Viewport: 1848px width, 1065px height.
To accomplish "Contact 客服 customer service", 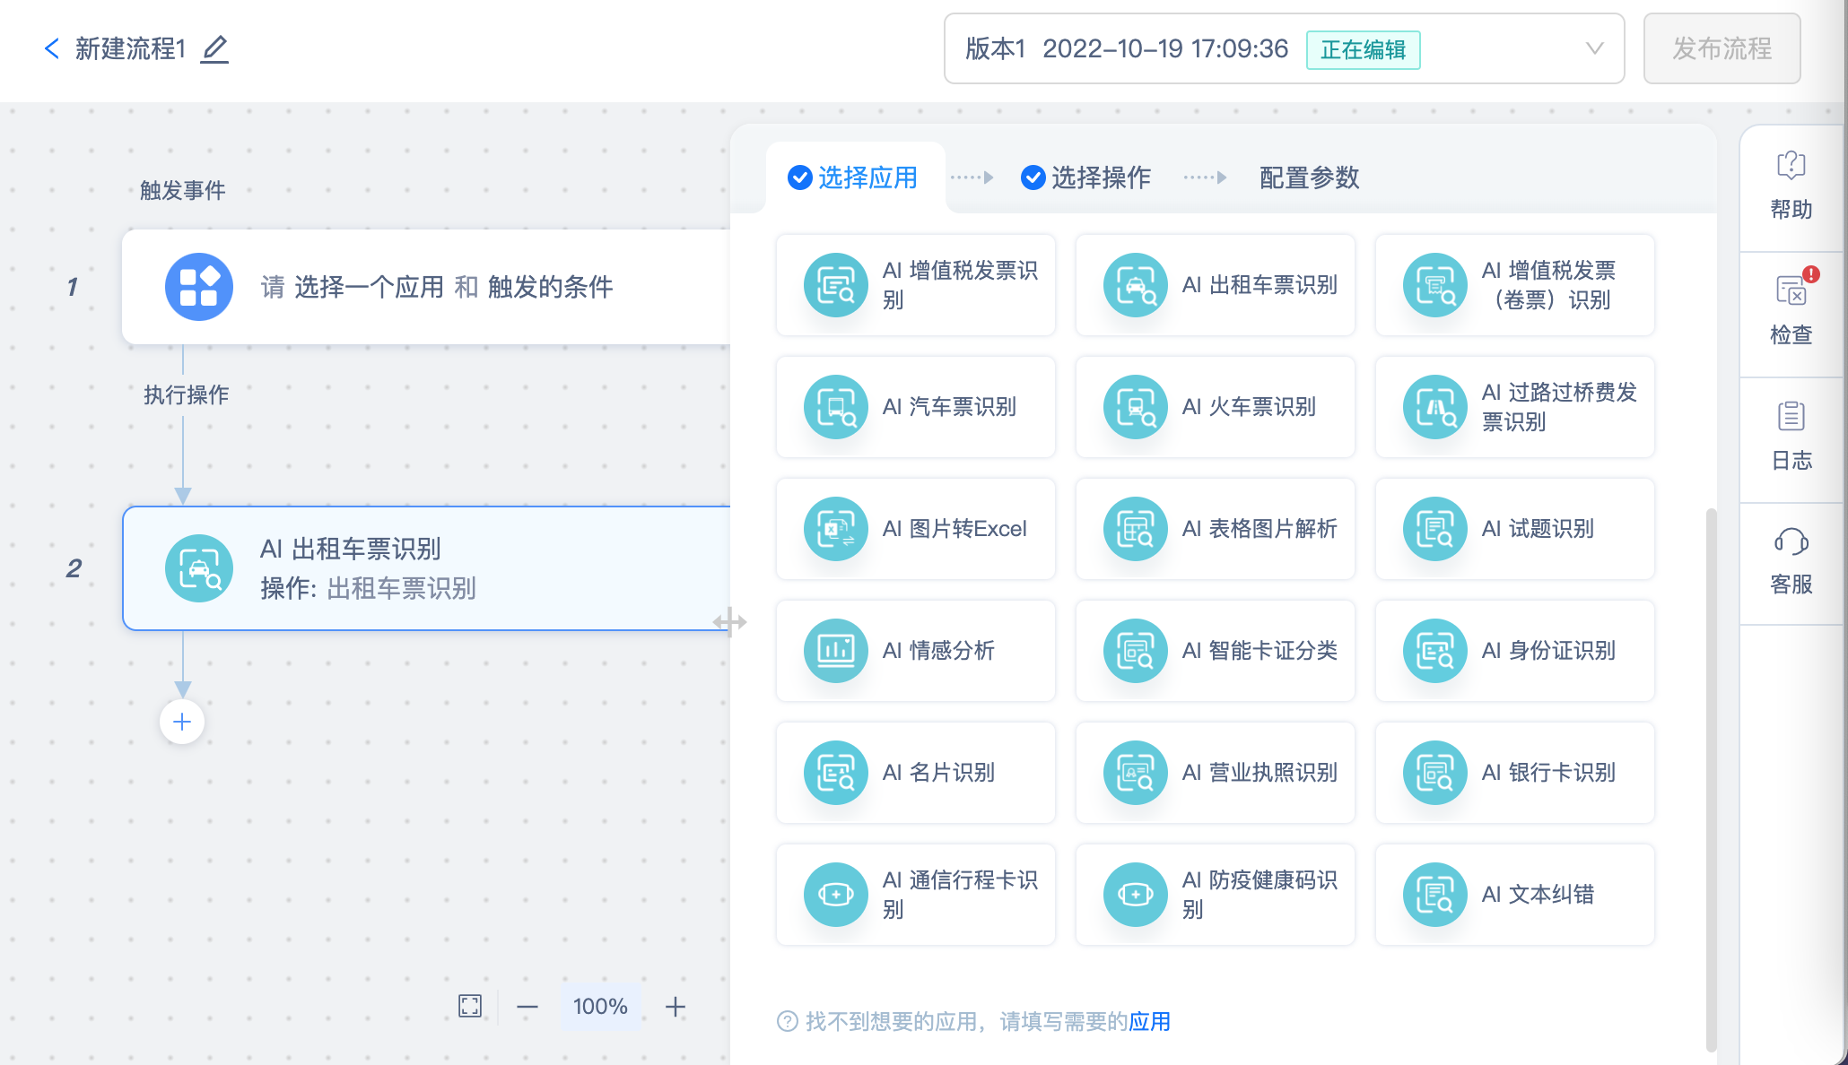I will tap(1791, 561).
